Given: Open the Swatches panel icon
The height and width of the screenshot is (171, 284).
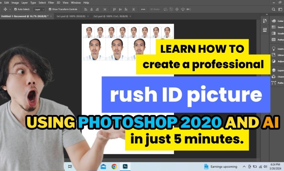Looking at the screenshot, I should coord(274,27).
